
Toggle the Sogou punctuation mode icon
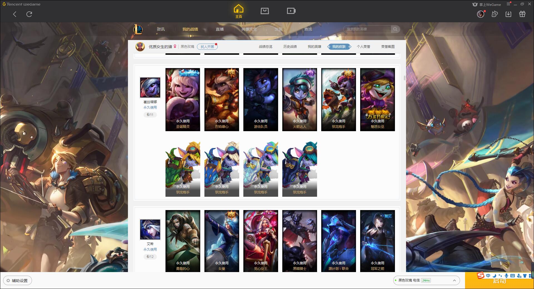point(500,276)
